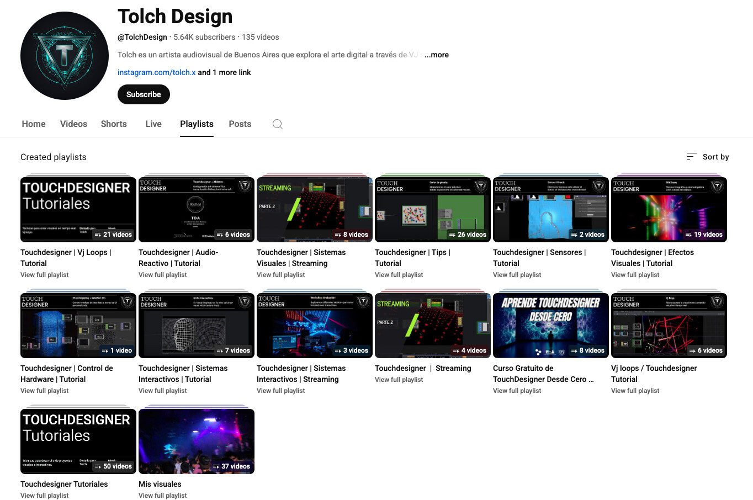Image resolution: width=753 pixels, height=500 pixels.
Task: View full playlist under Mis visuales
Action: point(163,496)
